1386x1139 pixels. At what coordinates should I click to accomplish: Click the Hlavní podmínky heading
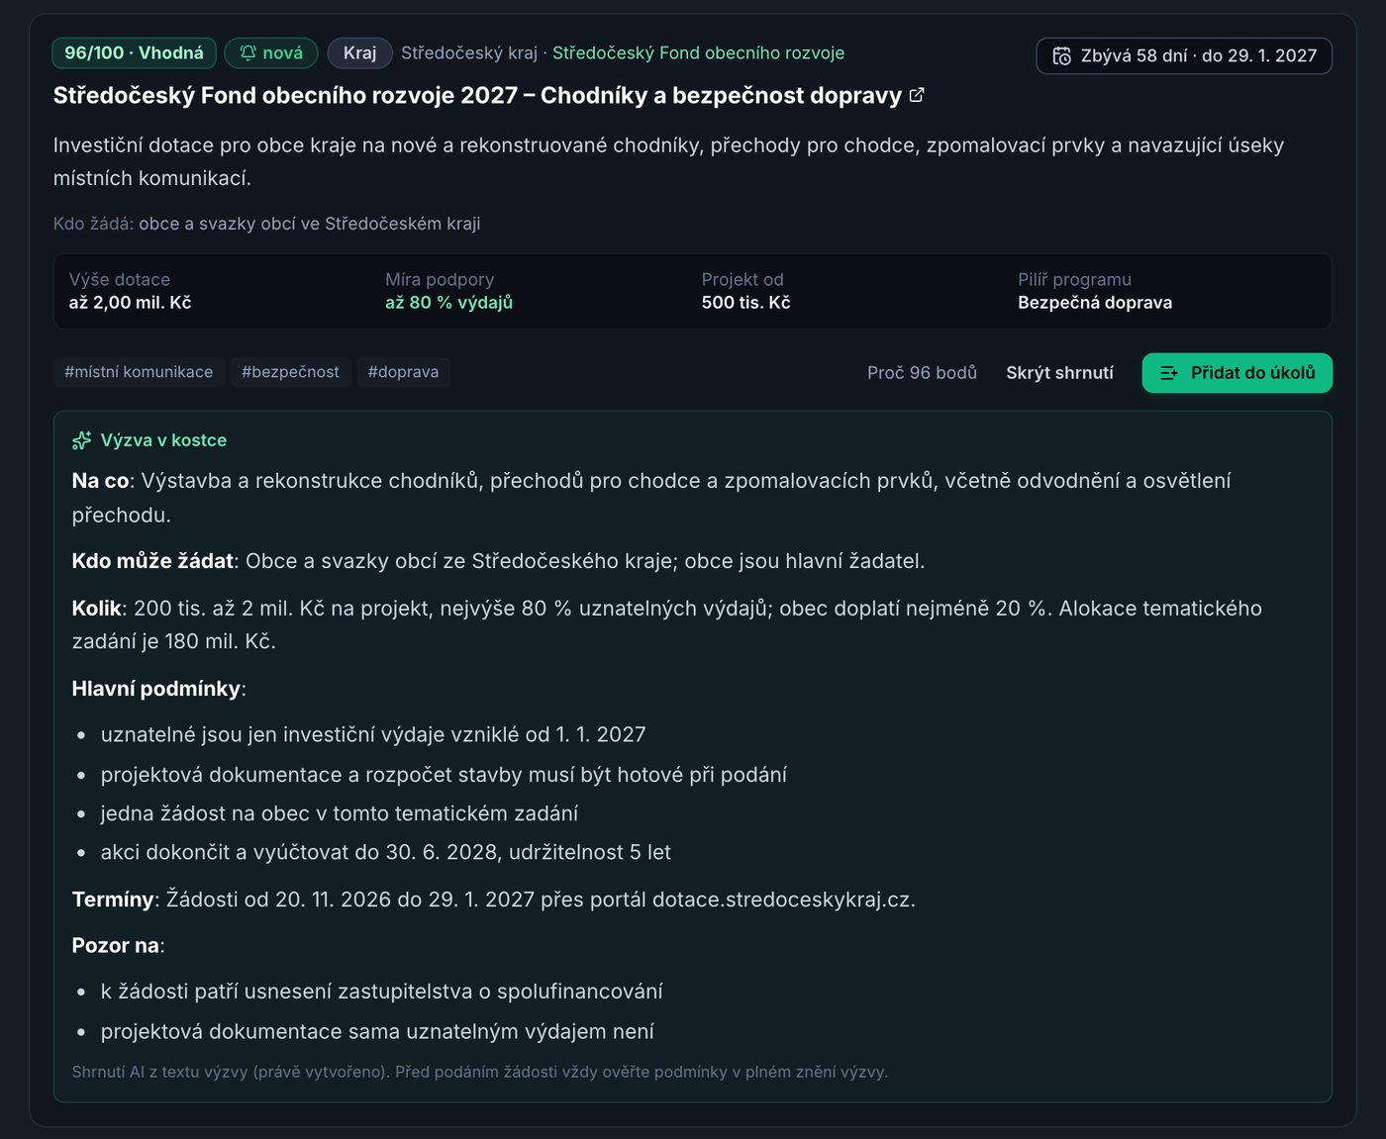pyautogui.click(x=158, y=689)
